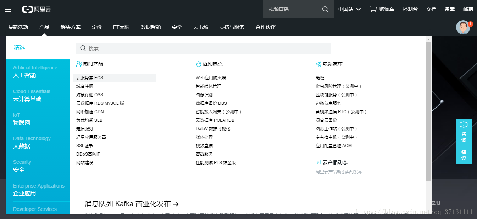Open the 文档 link
Viewport: 477px width, 219px height.
431,9
